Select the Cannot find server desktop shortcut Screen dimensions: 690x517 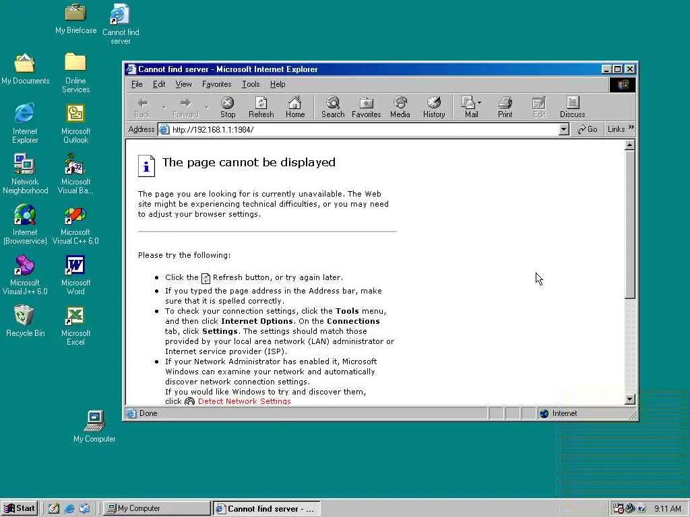coord(121,24)
